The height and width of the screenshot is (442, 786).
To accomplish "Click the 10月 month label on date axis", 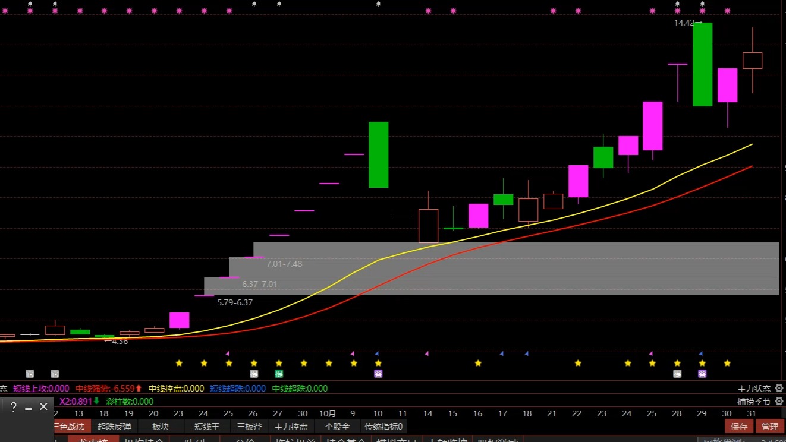I will tap(328, 413).
